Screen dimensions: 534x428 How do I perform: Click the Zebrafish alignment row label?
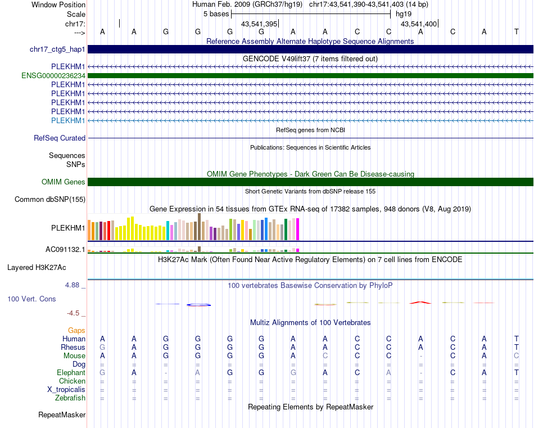pyautogui.click(x=70, y=398)
